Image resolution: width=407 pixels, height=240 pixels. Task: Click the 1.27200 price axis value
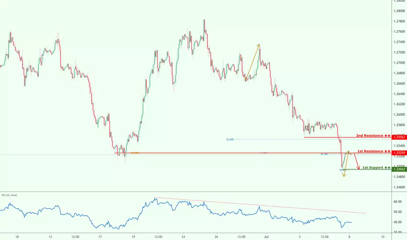399,52
